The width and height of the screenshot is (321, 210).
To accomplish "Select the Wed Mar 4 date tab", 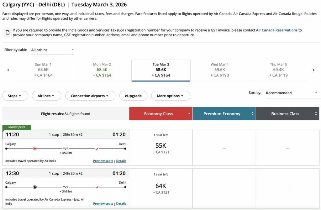I will click(219, 70).
